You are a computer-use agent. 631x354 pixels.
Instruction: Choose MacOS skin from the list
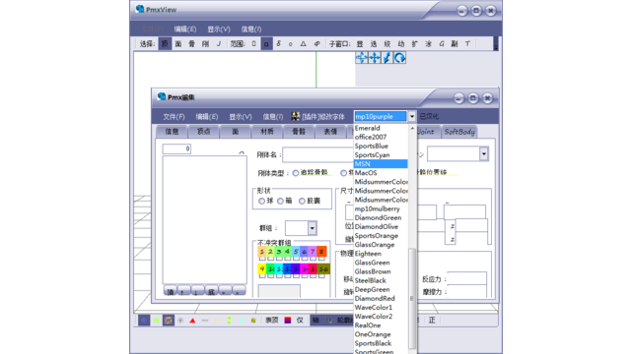tap(381, 173)
